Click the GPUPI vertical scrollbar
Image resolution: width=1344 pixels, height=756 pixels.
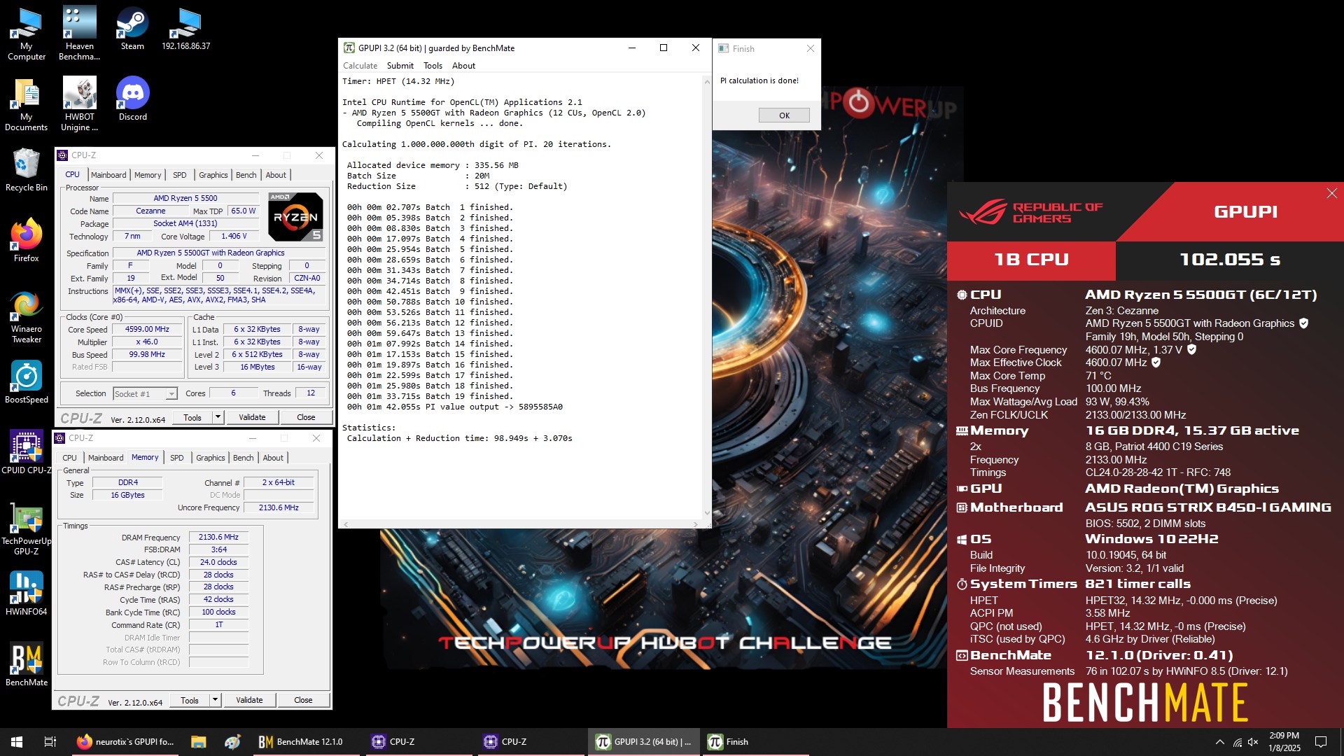pos(706,297)
